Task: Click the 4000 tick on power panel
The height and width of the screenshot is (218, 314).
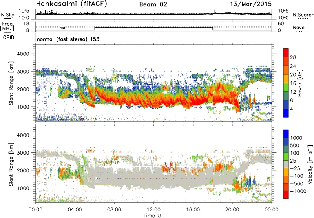Action: [x=23, y=54]
